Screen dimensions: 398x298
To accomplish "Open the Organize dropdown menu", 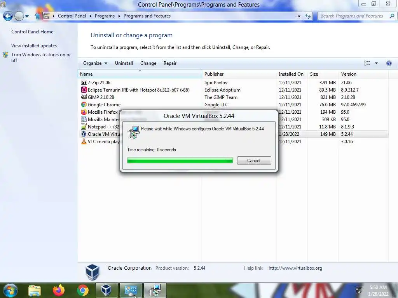I will (95, 63).
